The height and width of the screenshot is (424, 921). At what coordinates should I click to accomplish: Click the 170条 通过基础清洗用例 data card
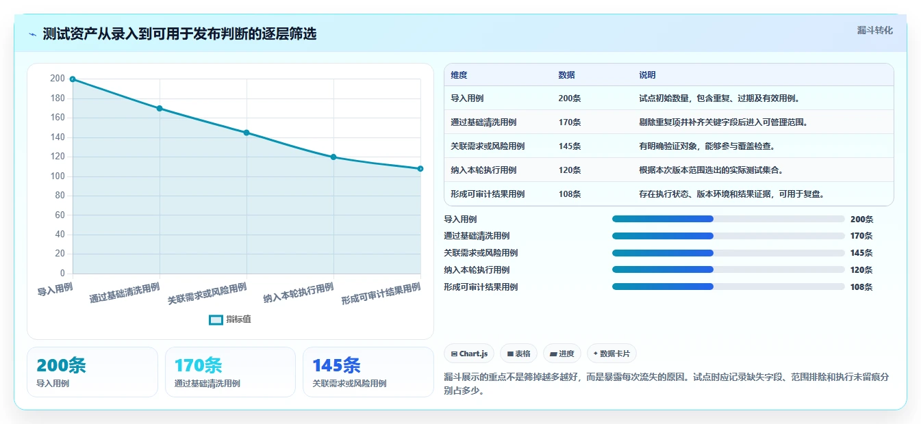pos(230,372)
